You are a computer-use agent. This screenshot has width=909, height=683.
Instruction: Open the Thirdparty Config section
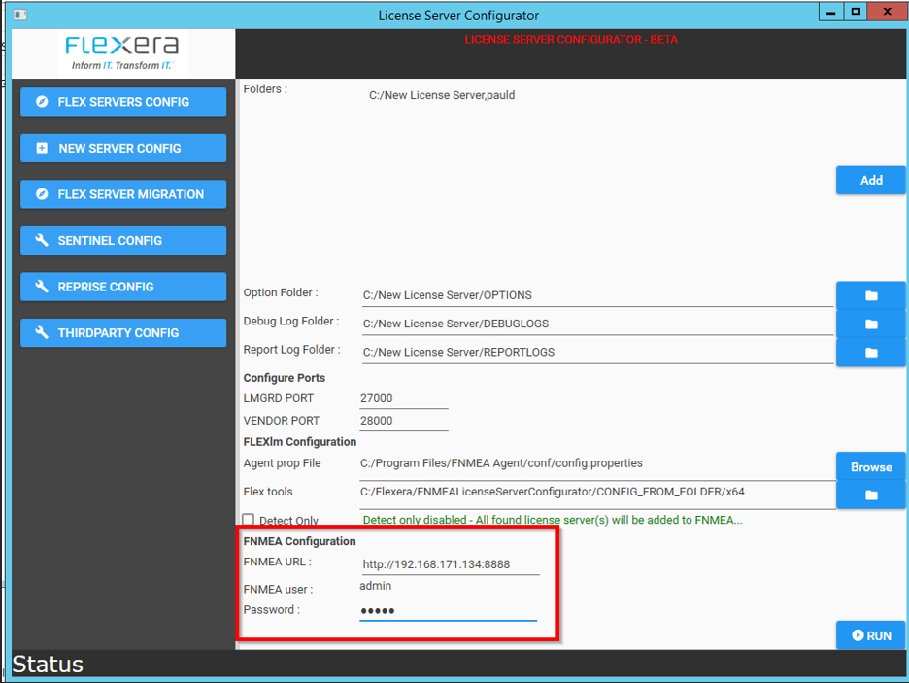coord(123,333)
